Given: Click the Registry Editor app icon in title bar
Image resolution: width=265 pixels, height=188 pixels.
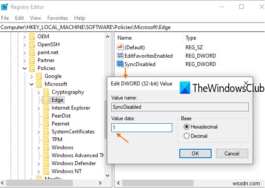Looking at the screenshot, I should coord(4,7).
